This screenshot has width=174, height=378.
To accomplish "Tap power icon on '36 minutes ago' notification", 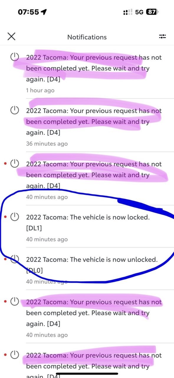I will point(15,111).
